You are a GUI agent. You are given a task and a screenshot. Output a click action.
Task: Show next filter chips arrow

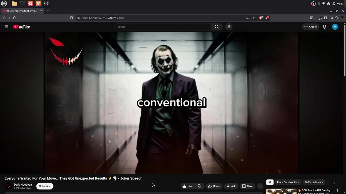(x=334, y=182)
